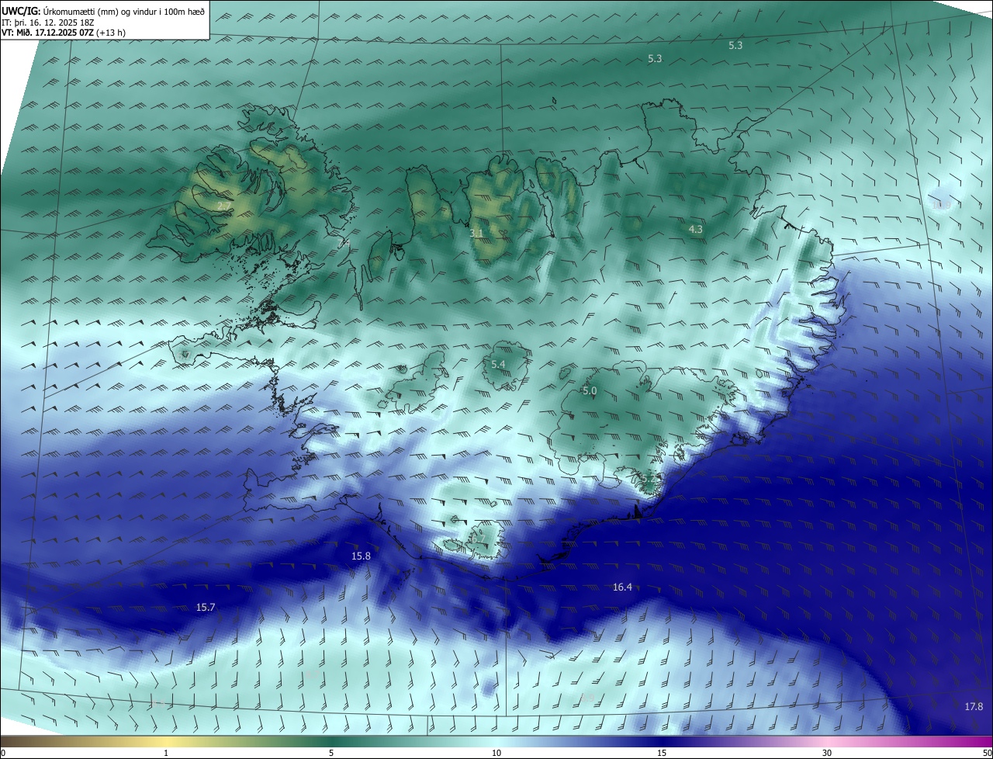Viewport: 993px width, 759px height.
Task: Click the 15.8 value off the southwest coast
Action: 361,556
